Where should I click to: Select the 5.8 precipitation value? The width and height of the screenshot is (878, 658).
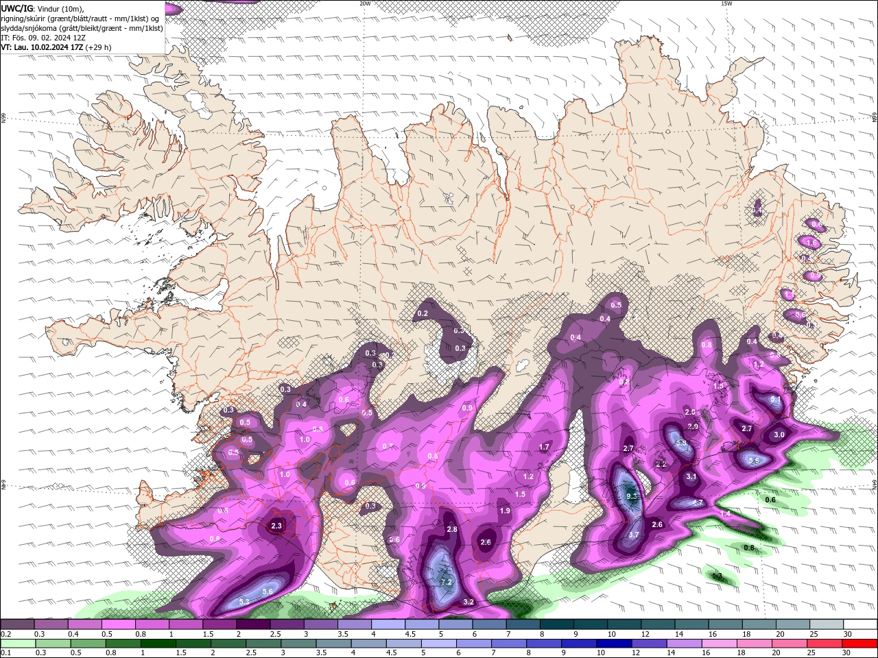pyautogui.click(x=680, y=443)
